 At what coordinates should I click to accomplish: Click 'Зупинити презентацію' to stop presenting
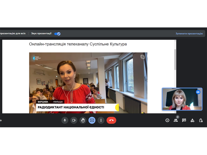pyautogui.click(x=189, y=34)
